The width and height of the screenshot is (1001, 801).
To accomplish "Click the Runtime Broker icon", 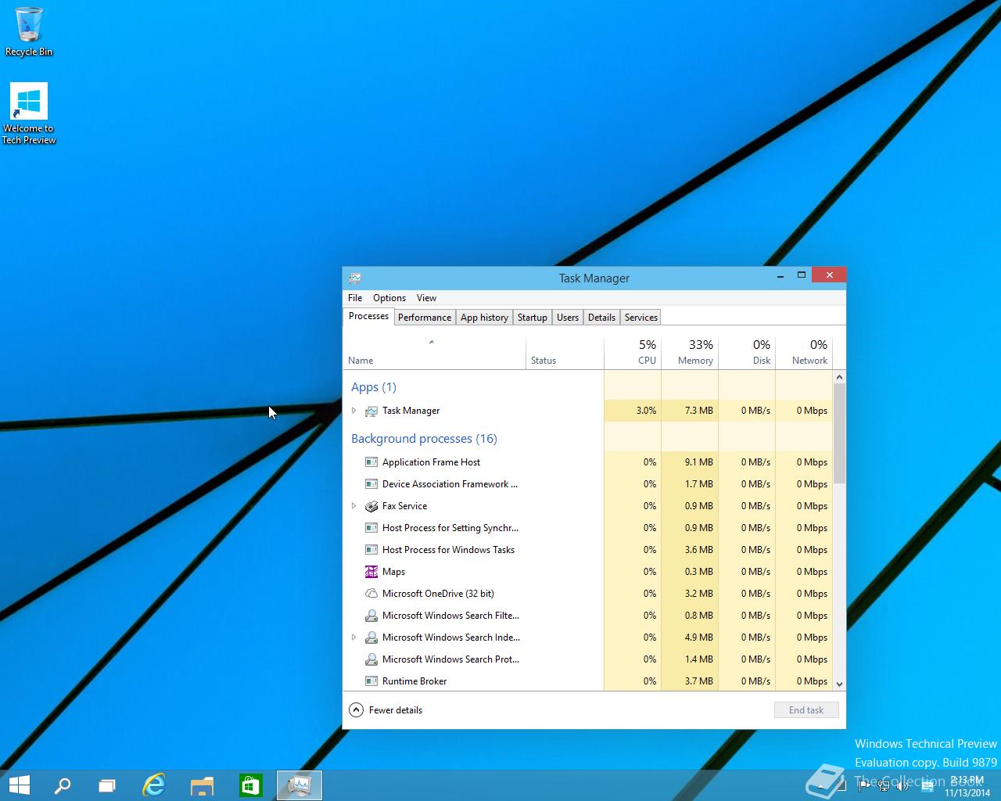I will tap(371, 681).
